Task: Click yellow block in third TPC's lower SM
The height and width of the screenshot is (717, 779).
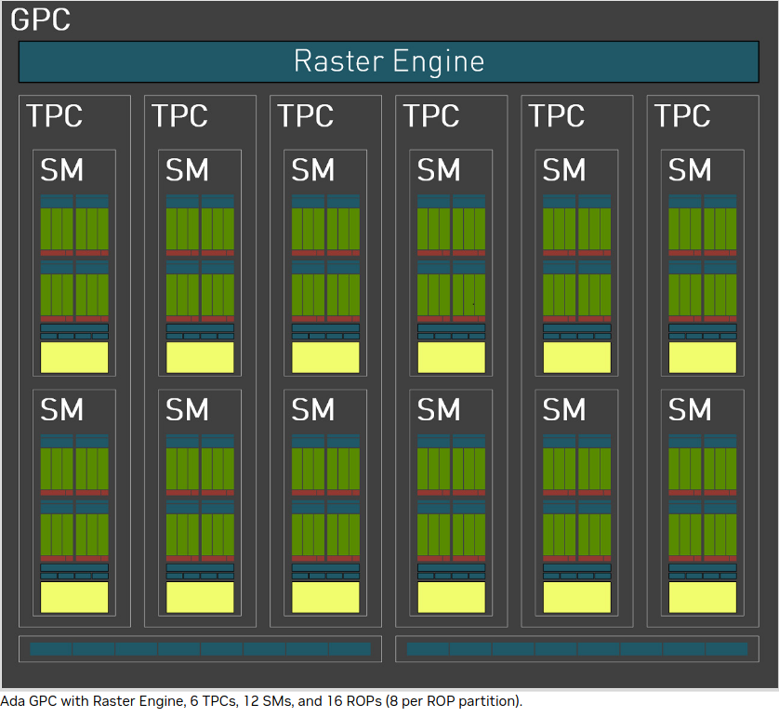Action: (325, 597)
